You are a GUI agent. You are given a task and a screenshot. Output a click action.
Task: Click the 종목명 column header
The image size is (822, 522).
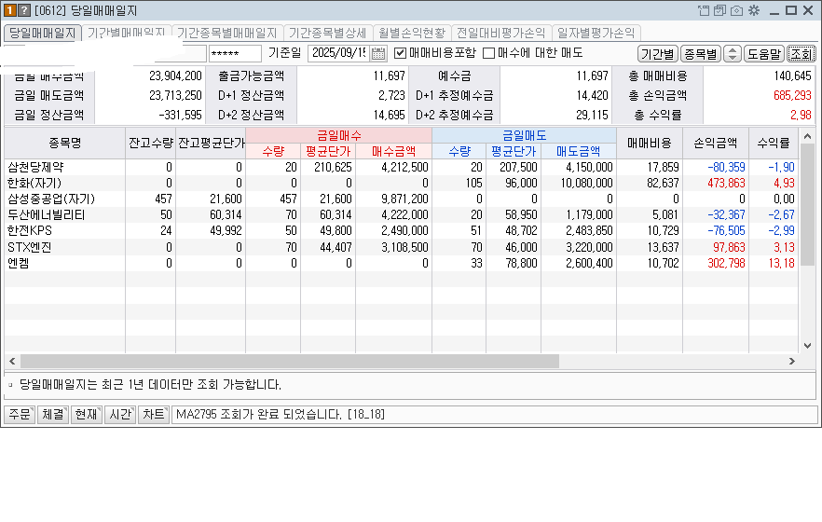(x=65, y=143)
